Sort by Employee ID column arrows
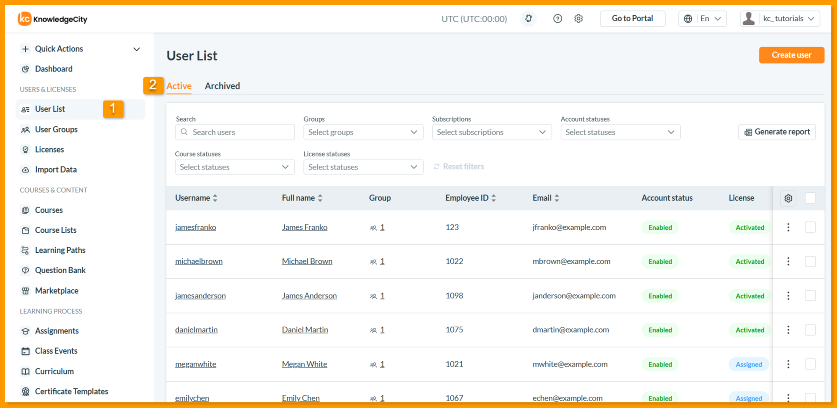This screenshot has height=408, width=837. pyautogui.click(x=493, y=198)
